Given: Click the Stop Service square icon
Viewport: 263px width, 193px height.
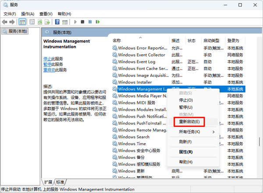Looking at the screenshot, I should [x=82, y=22].
